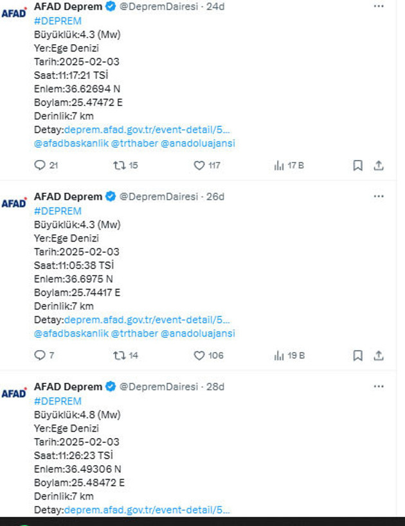Image resolution: width=405 pixels, height=526 pixels.
Task: Open the more options menu on first tweet
Action: [378, 6]
